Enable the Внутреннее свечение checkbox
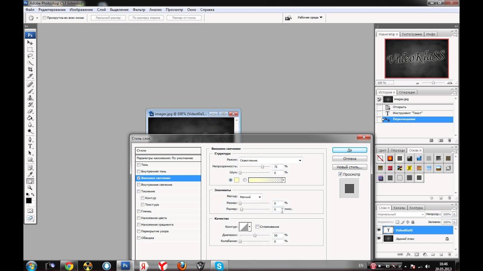 [x=139, y=185]
